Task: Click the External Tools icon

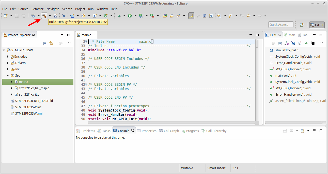Action: 152,16
